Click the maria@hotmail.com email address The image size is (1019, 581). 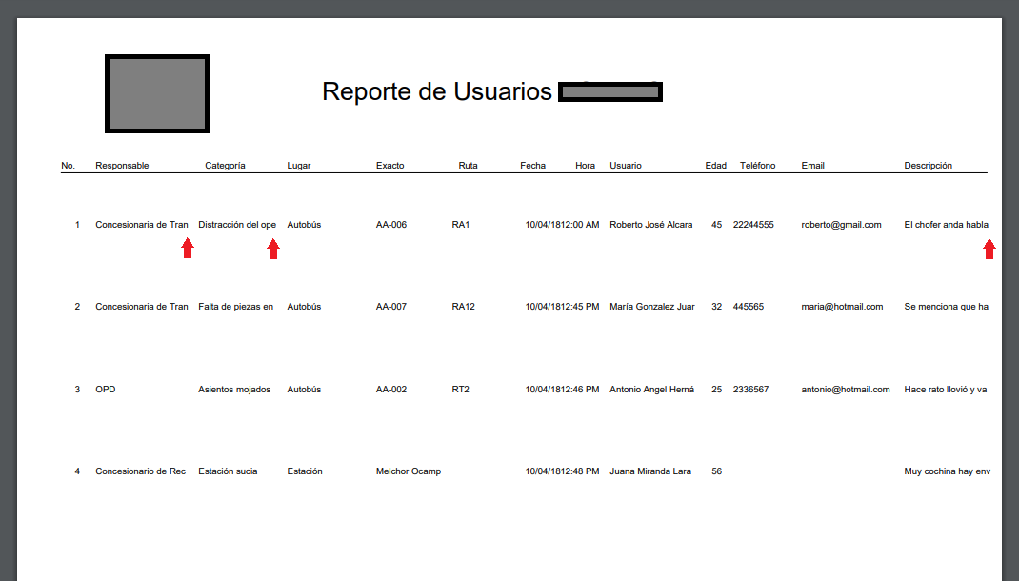tap(842, 307)
